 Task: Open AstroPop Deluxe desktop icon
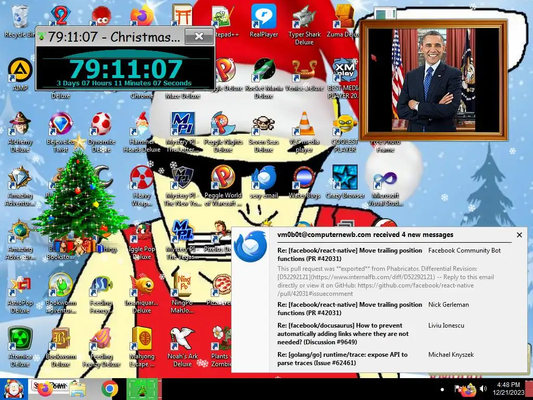(x=20, y=293)
